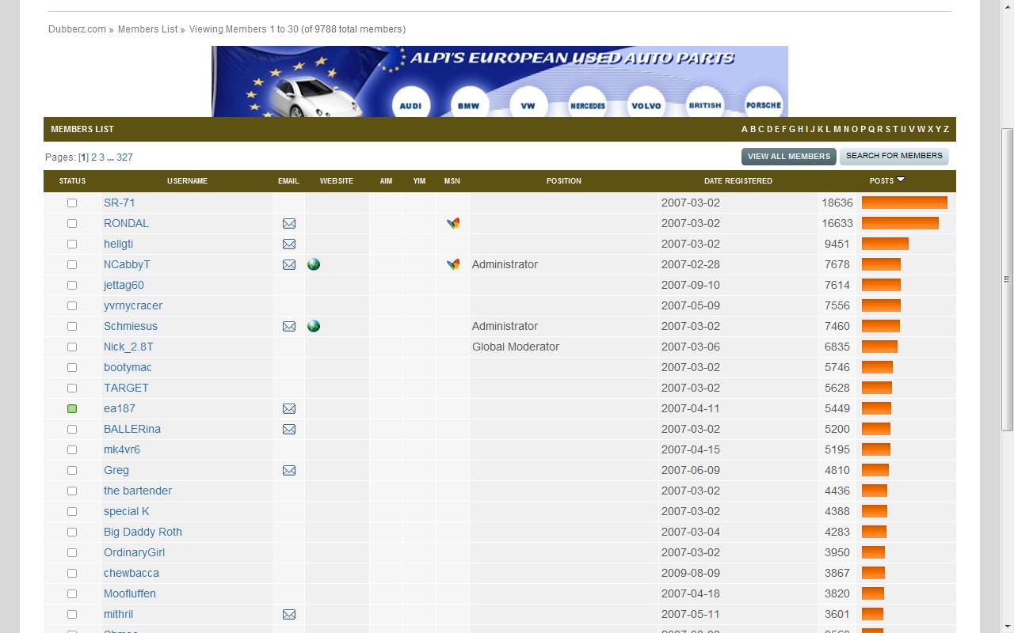Open special K's profile
The height and width of the screenshot is (633, 1014).
127,511
